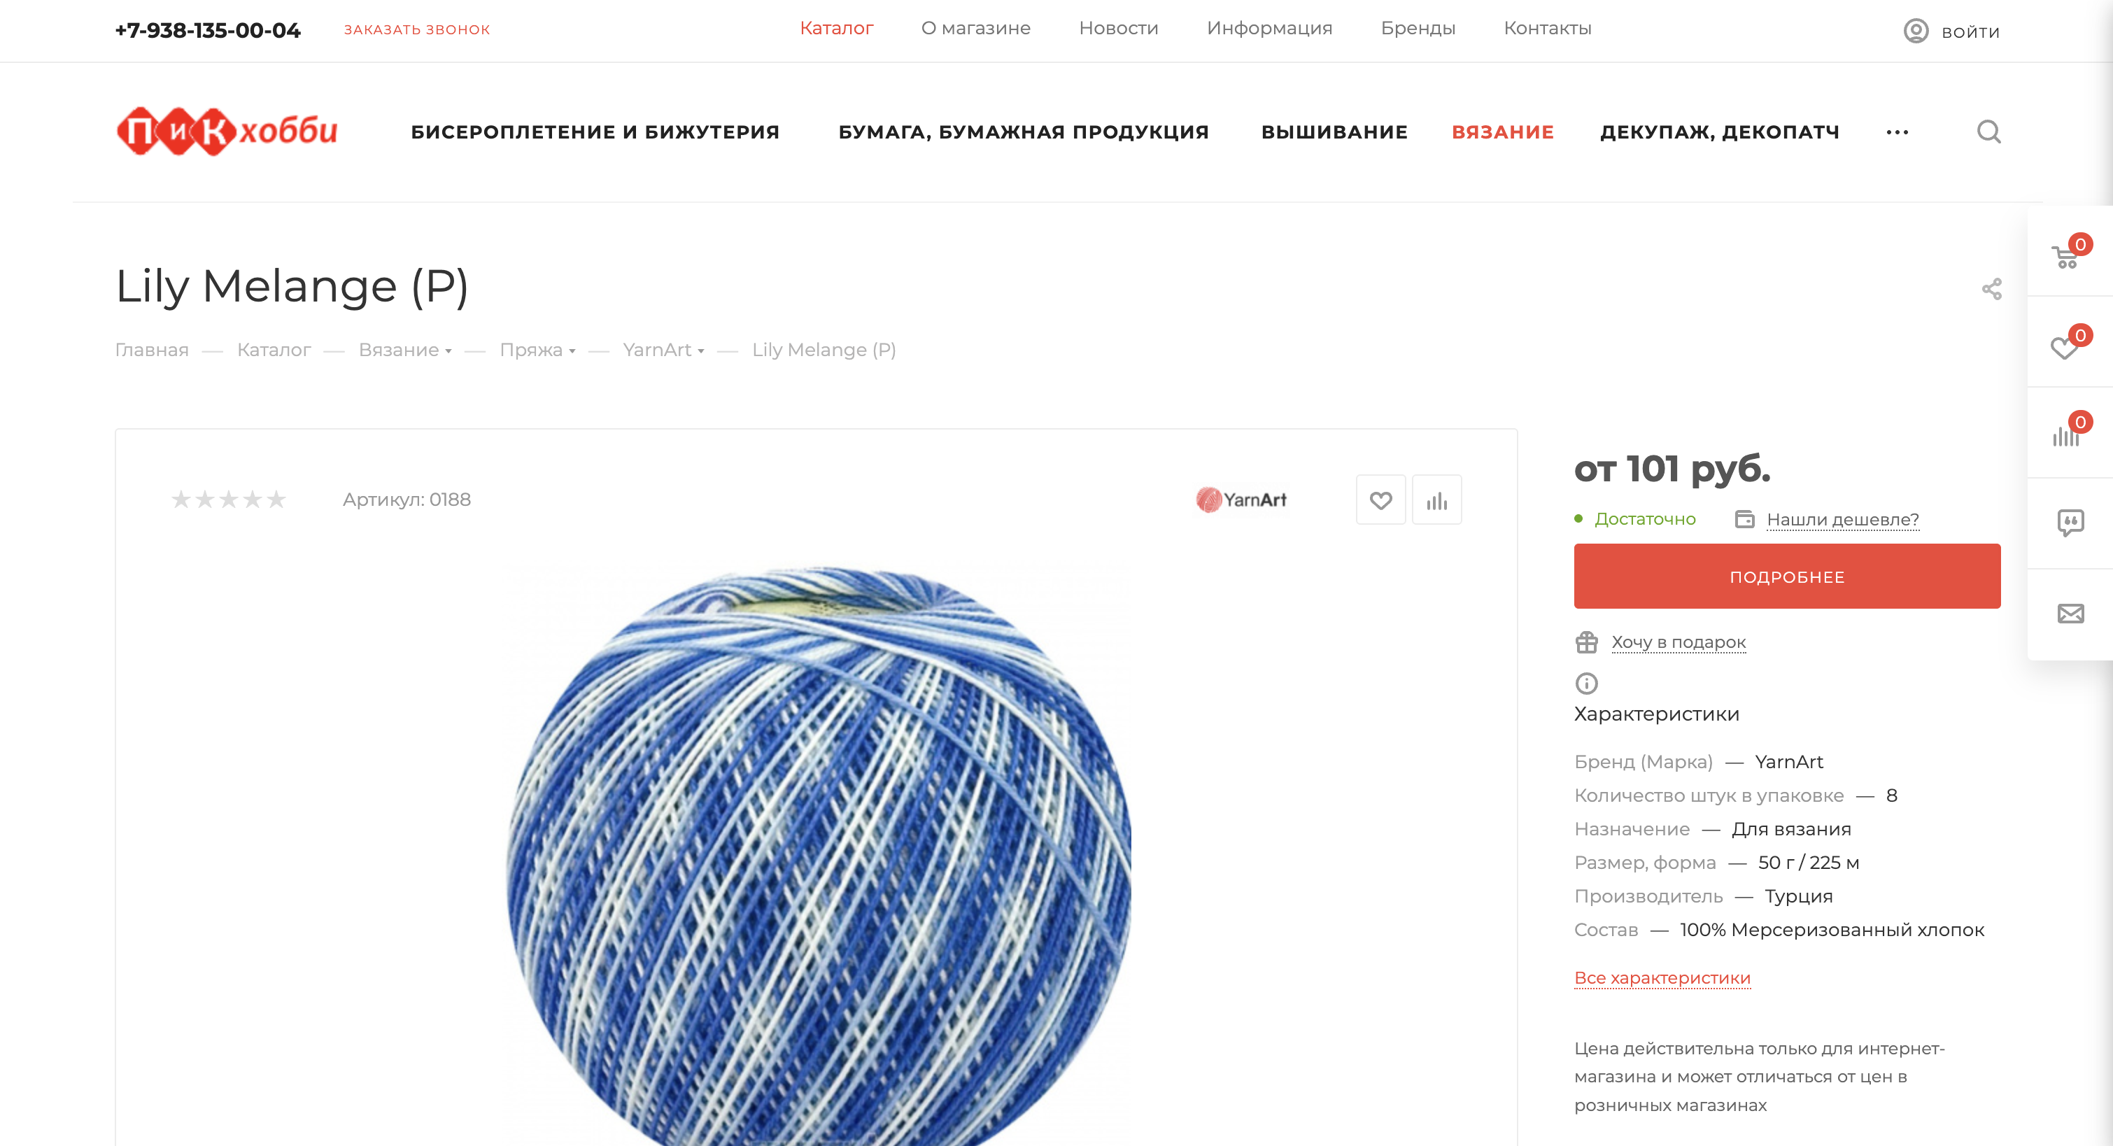Toggle product compare bars button
The image size is (2113, 1146).
pos(1436,500)
